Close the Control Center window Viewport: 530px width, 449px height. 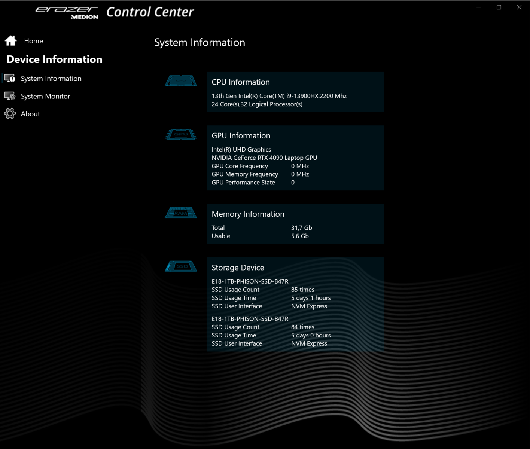tap(519, 7)
